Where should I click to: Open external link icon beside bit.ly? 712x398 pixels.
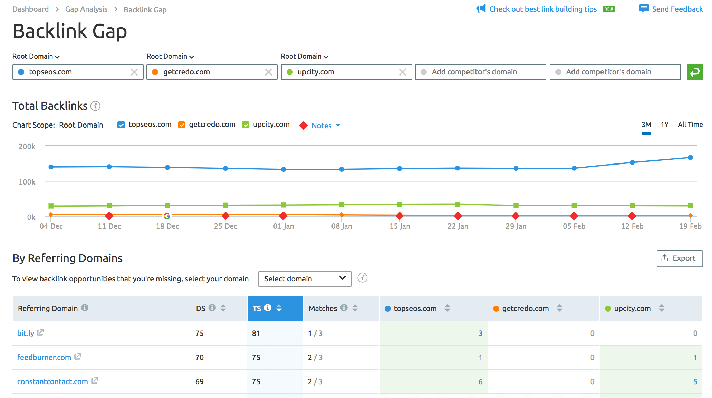41,332
